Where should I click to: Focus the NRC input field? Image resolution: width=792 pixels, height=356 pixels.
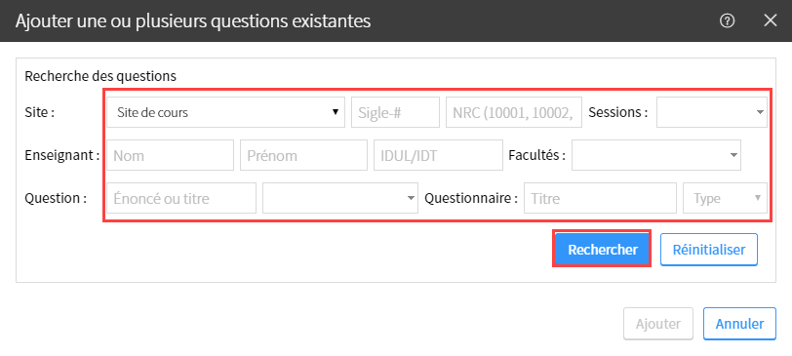tap(514, 112)
